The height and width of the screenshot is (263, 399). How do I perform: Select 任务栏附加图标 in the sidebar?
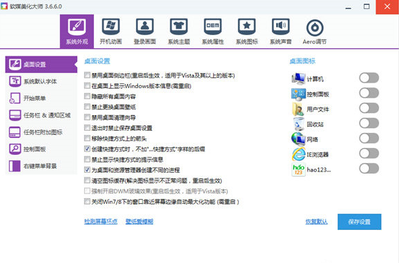(x=41, y=132)
